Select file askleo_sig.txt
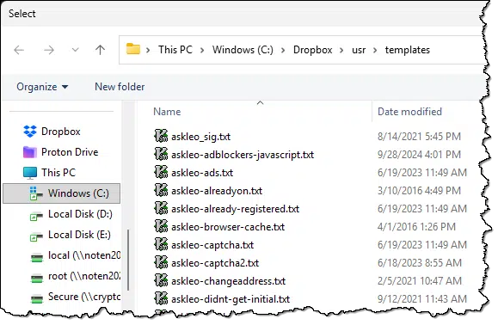Viewport: 498px width, 325px height. pyautogui.click(x=200, y=137)
